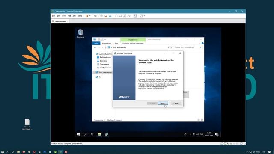Select Загрузки in Explorer sidebar
This screenshot has width=274, height=154.
point(102,61)
